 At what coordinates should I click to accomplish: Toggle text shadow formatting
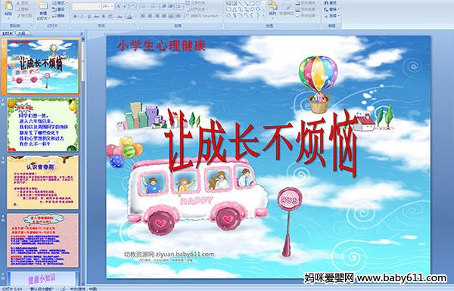click(x=104, y=17)
